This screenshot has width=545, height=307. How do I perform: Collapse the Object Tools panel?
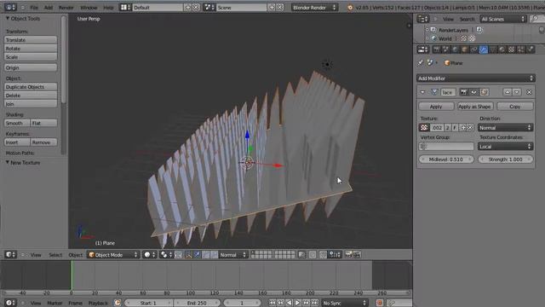pos(8,19)
